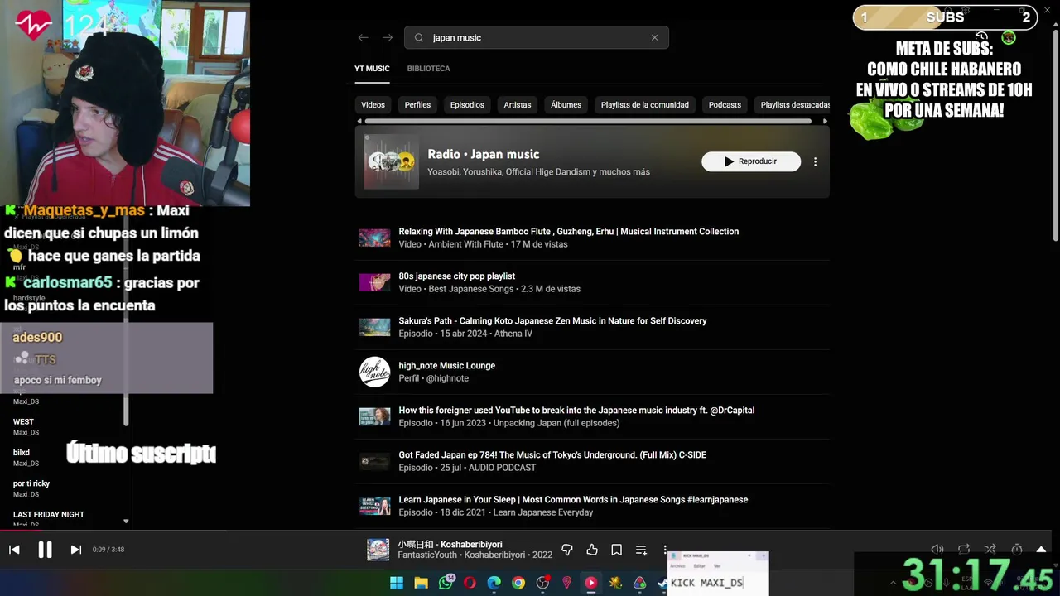Click the Koshaberibiyori song title in player
Screen dimensions: 1060x596
coord(450,544)
